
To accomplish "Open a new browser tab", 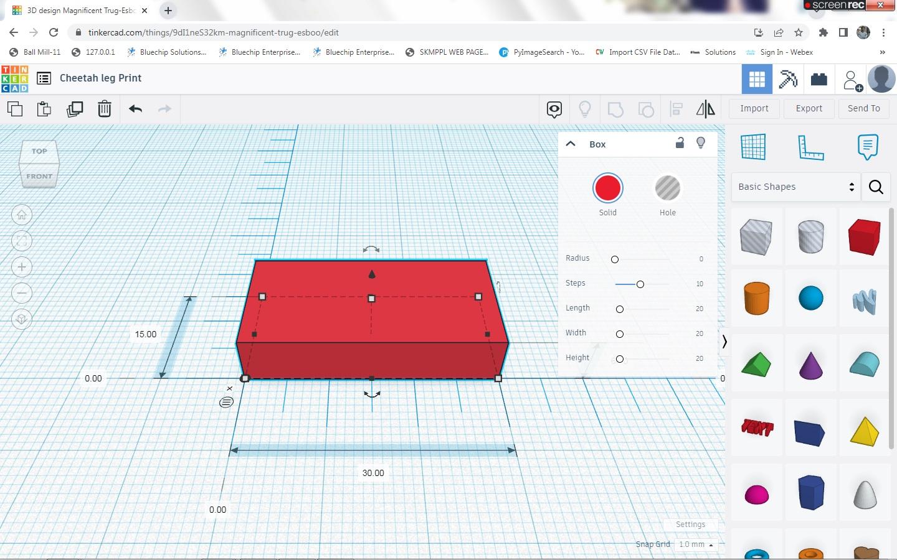I will point(168,11).
